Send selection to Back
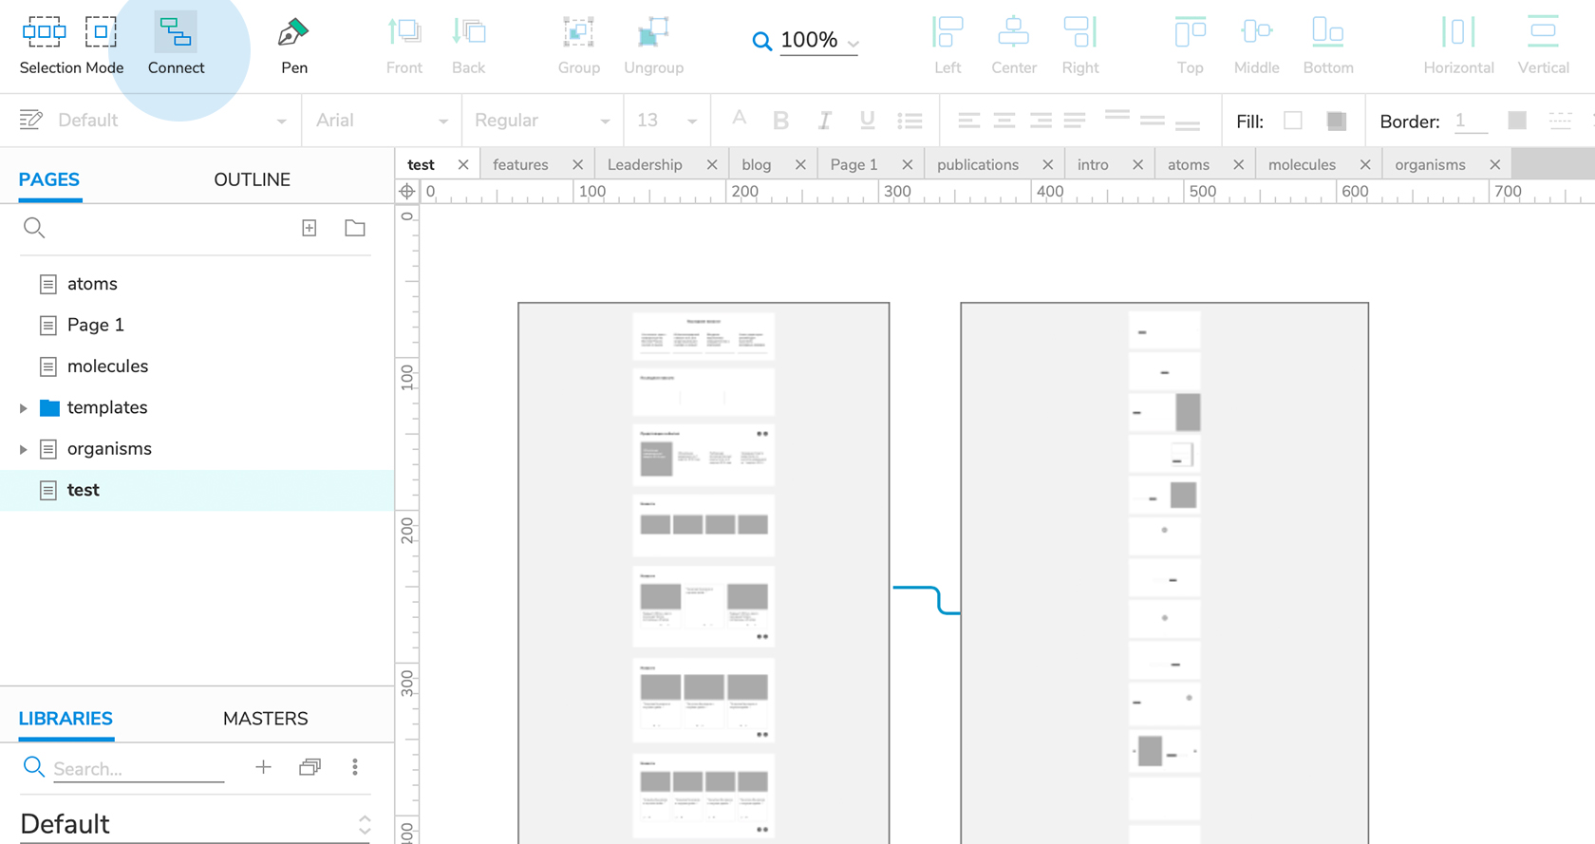Image resolution: width=1595 pixels, height=844 pixels. [x=469, y=45]
